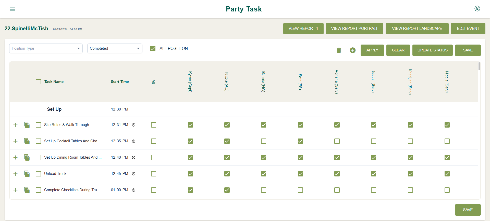Open the Position Type dropdown

tap(46, 48)
